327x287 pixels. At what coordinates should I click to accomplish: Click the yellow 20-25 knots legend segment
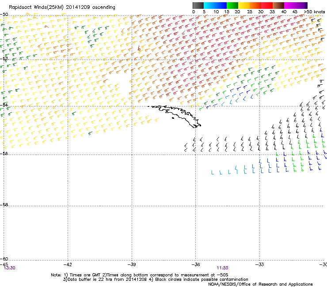pyautogui.click(x=244, y=5)
